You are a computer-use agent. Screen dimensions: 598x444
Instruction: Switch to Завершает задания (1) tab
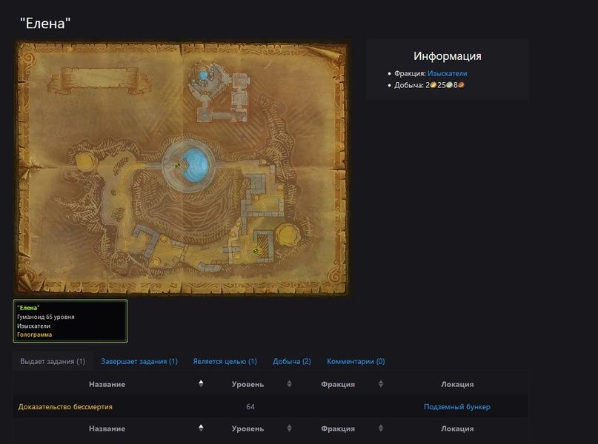[139, 361]
